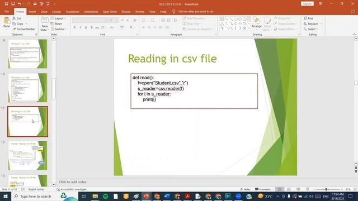Screen dimensions: 358x201
Task: Select the star shape in shapes gallery
Action: pyautogui.click(x=244, y=28)
